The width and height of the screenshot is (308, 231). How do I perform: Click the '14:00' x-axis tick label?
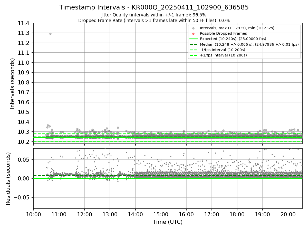pyautogui.click(x=135, y=214)
